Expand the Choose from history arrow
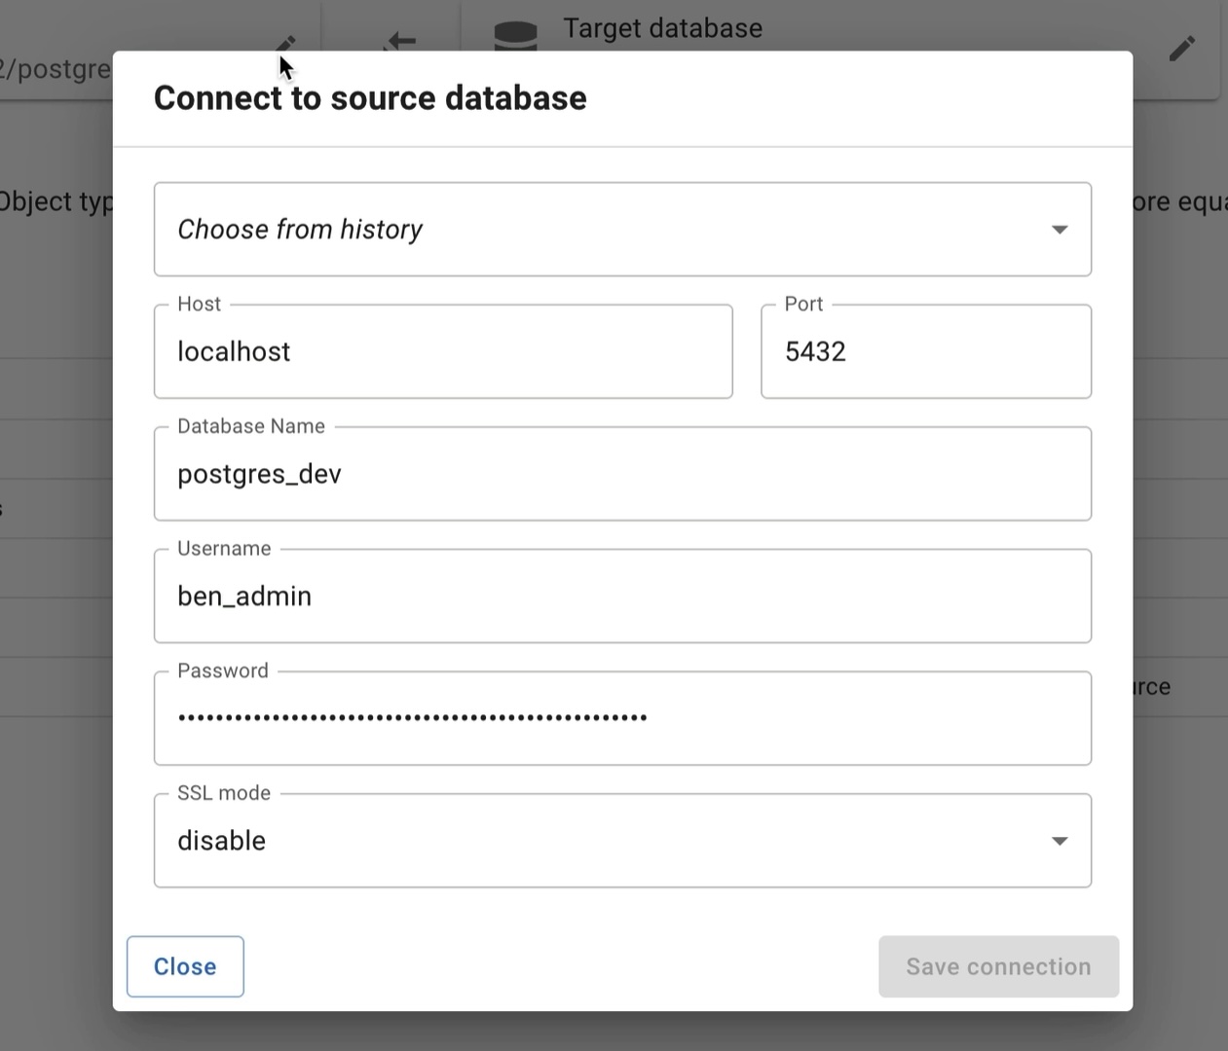 (1059, 230)
